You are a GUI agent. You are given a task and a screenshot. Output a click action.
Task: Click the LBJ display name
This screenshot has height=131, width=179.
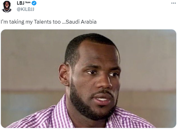pyautogui.click(x=21, y=3)
